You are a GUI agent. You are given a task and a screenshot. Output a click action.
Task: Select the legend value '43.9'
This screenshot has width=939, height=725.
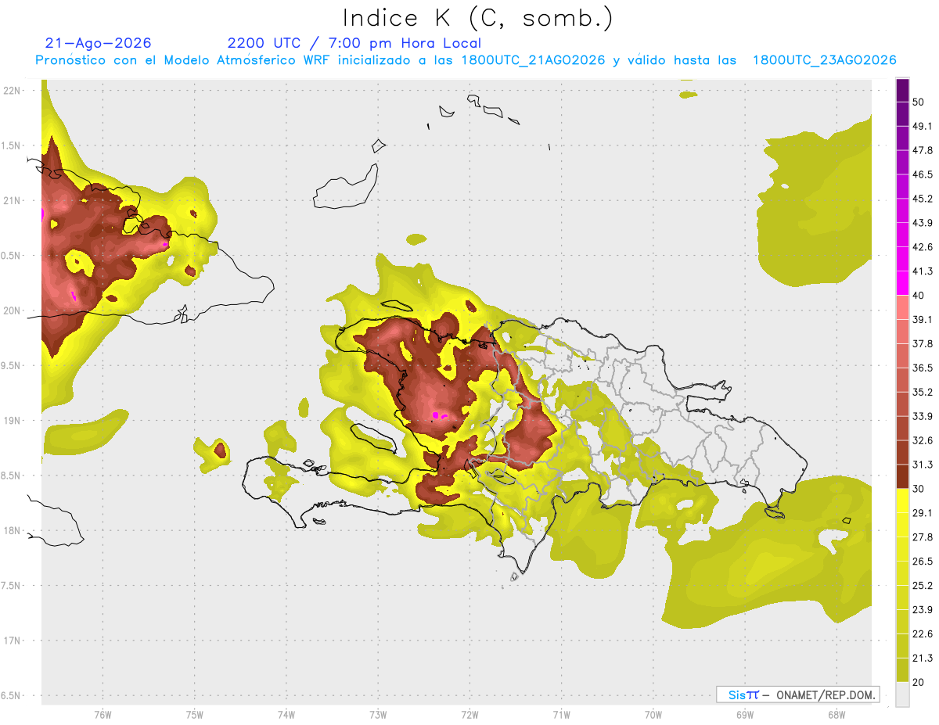point(923,223)
